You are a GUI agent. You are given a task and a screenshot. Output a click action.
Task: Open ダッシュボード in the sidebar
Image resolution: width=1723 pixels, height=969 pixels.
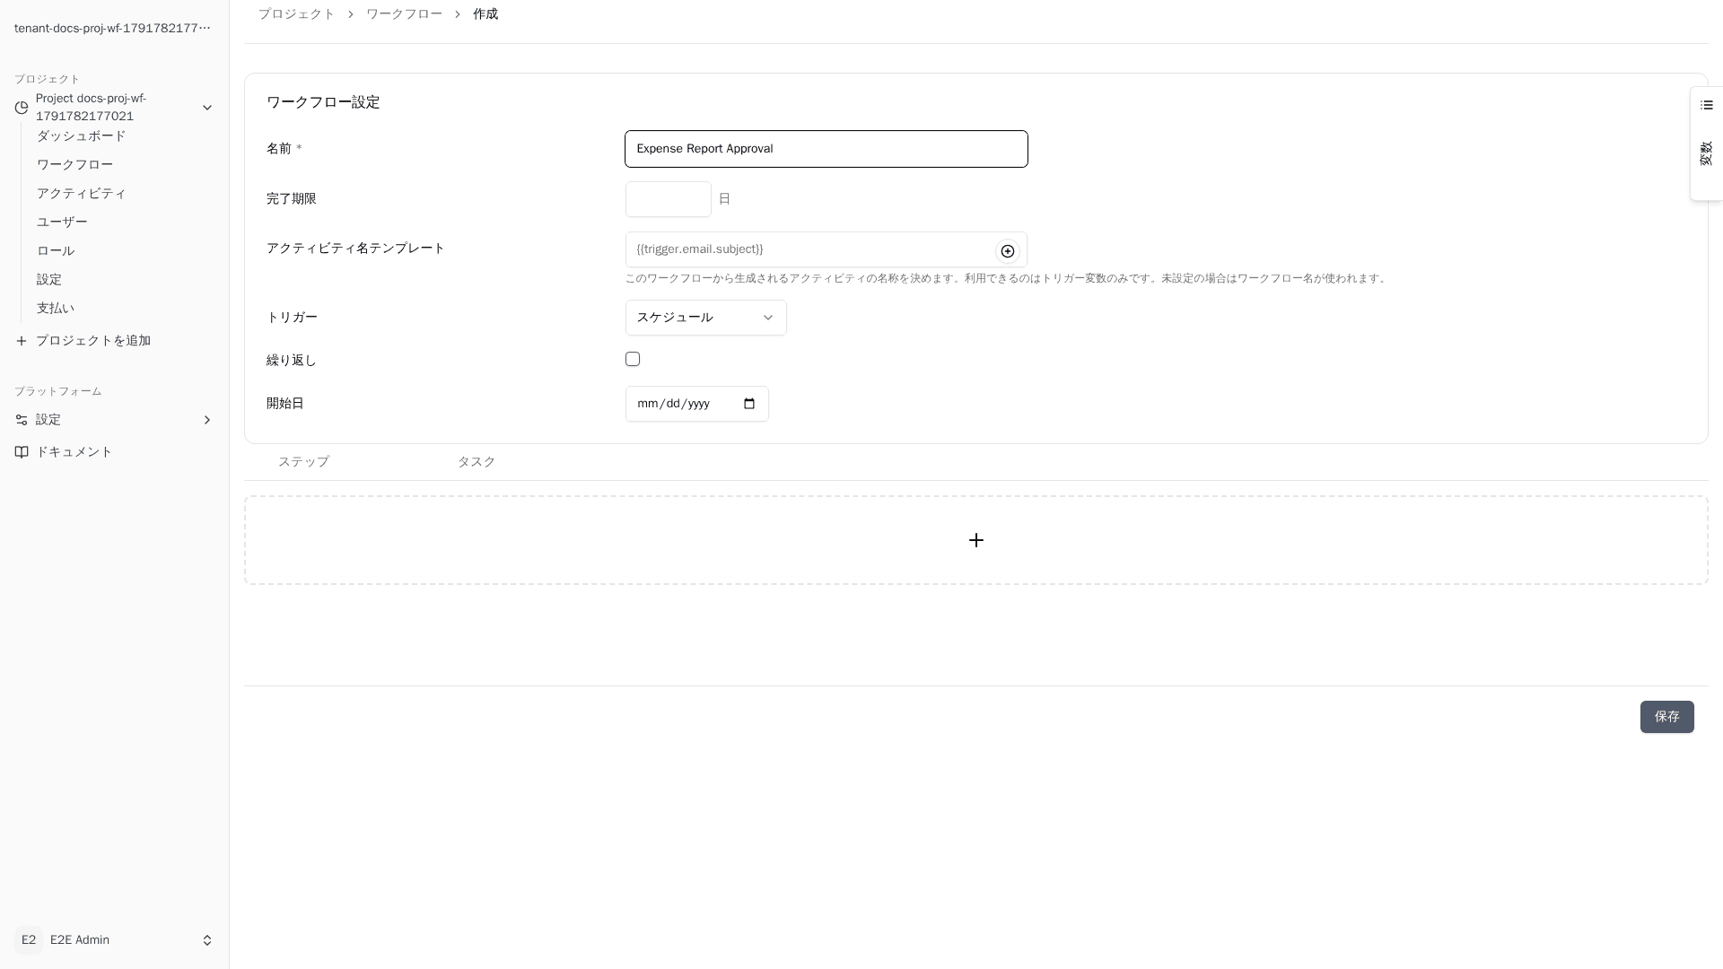(x=82, y=136)
